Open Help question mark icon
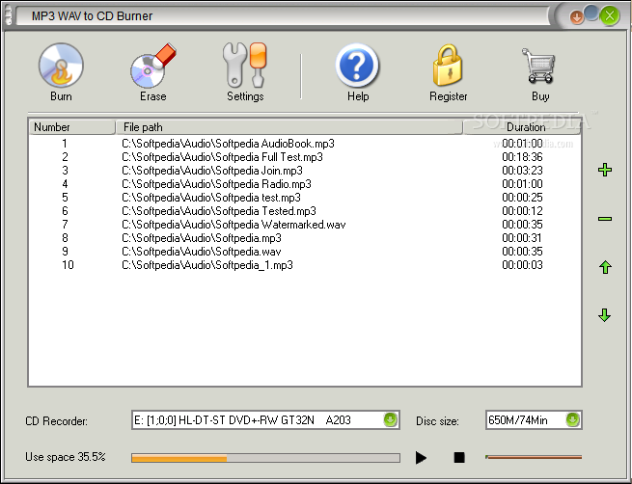The height and width of the screenshot is (484, 632). click(358, 72)
